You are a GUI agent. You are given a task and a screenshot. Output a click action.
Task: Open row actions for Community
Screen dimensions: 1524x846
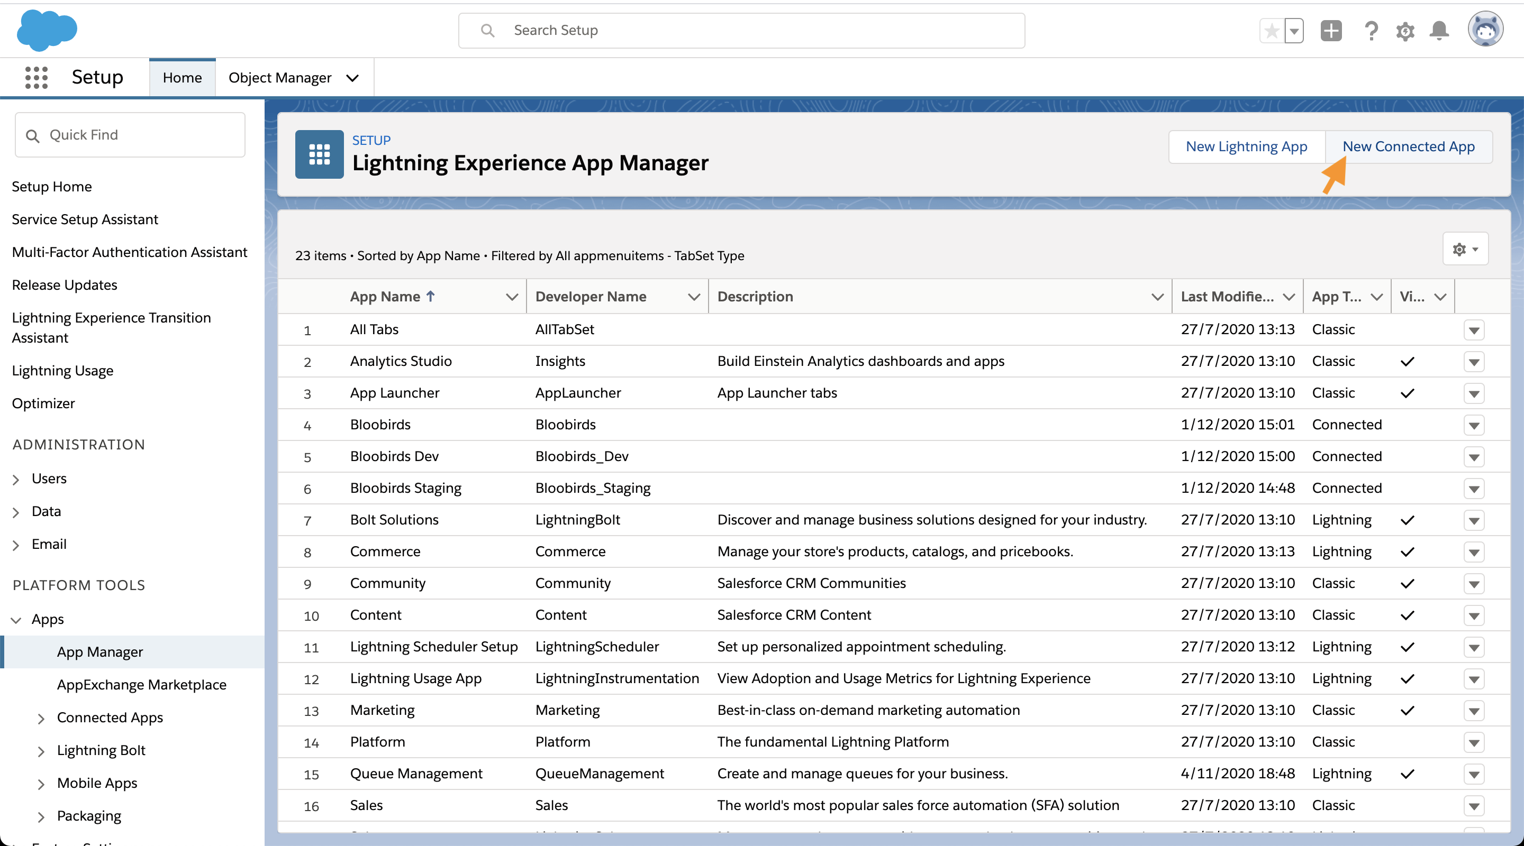(1474, 584)
